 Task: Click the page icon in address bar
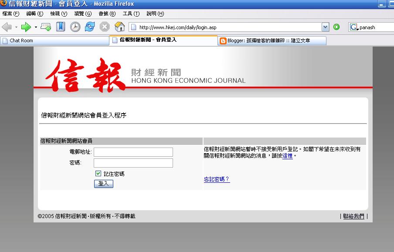pos(134,27)
